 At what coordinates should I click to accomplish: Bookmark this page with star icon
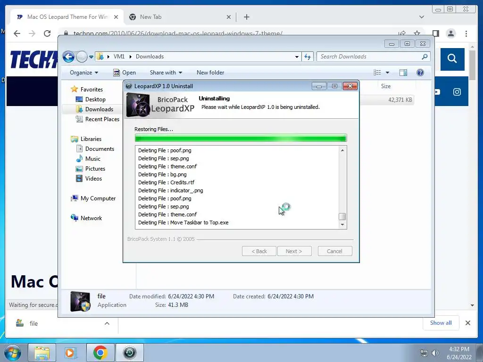tap(417, 33)
